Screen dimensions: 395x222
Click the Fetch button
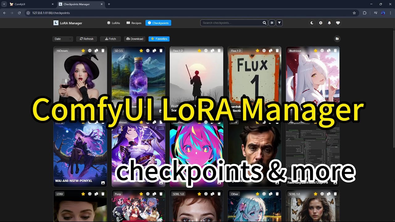pyautogui.click(x=110, y=39)
